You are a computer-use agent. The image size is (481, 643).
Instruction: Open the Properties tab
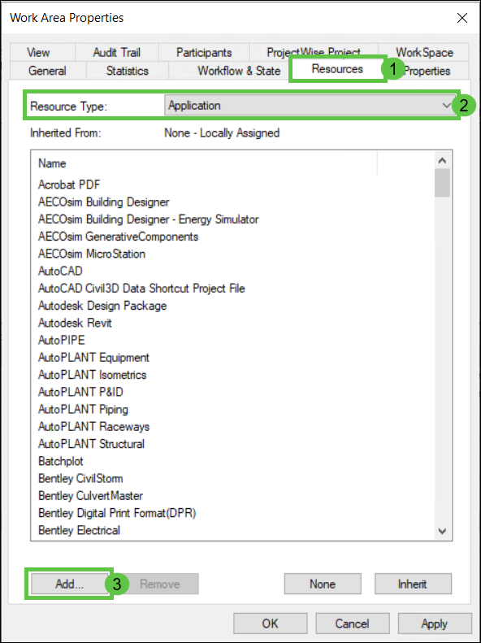point(427,71)
